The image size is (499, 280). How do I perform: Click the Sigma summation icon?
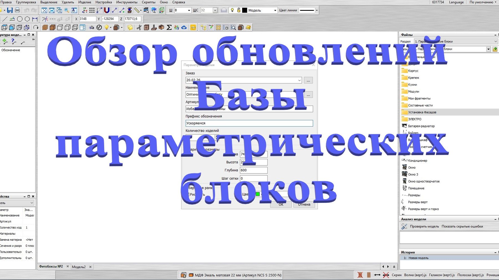[x=169, y=27]
